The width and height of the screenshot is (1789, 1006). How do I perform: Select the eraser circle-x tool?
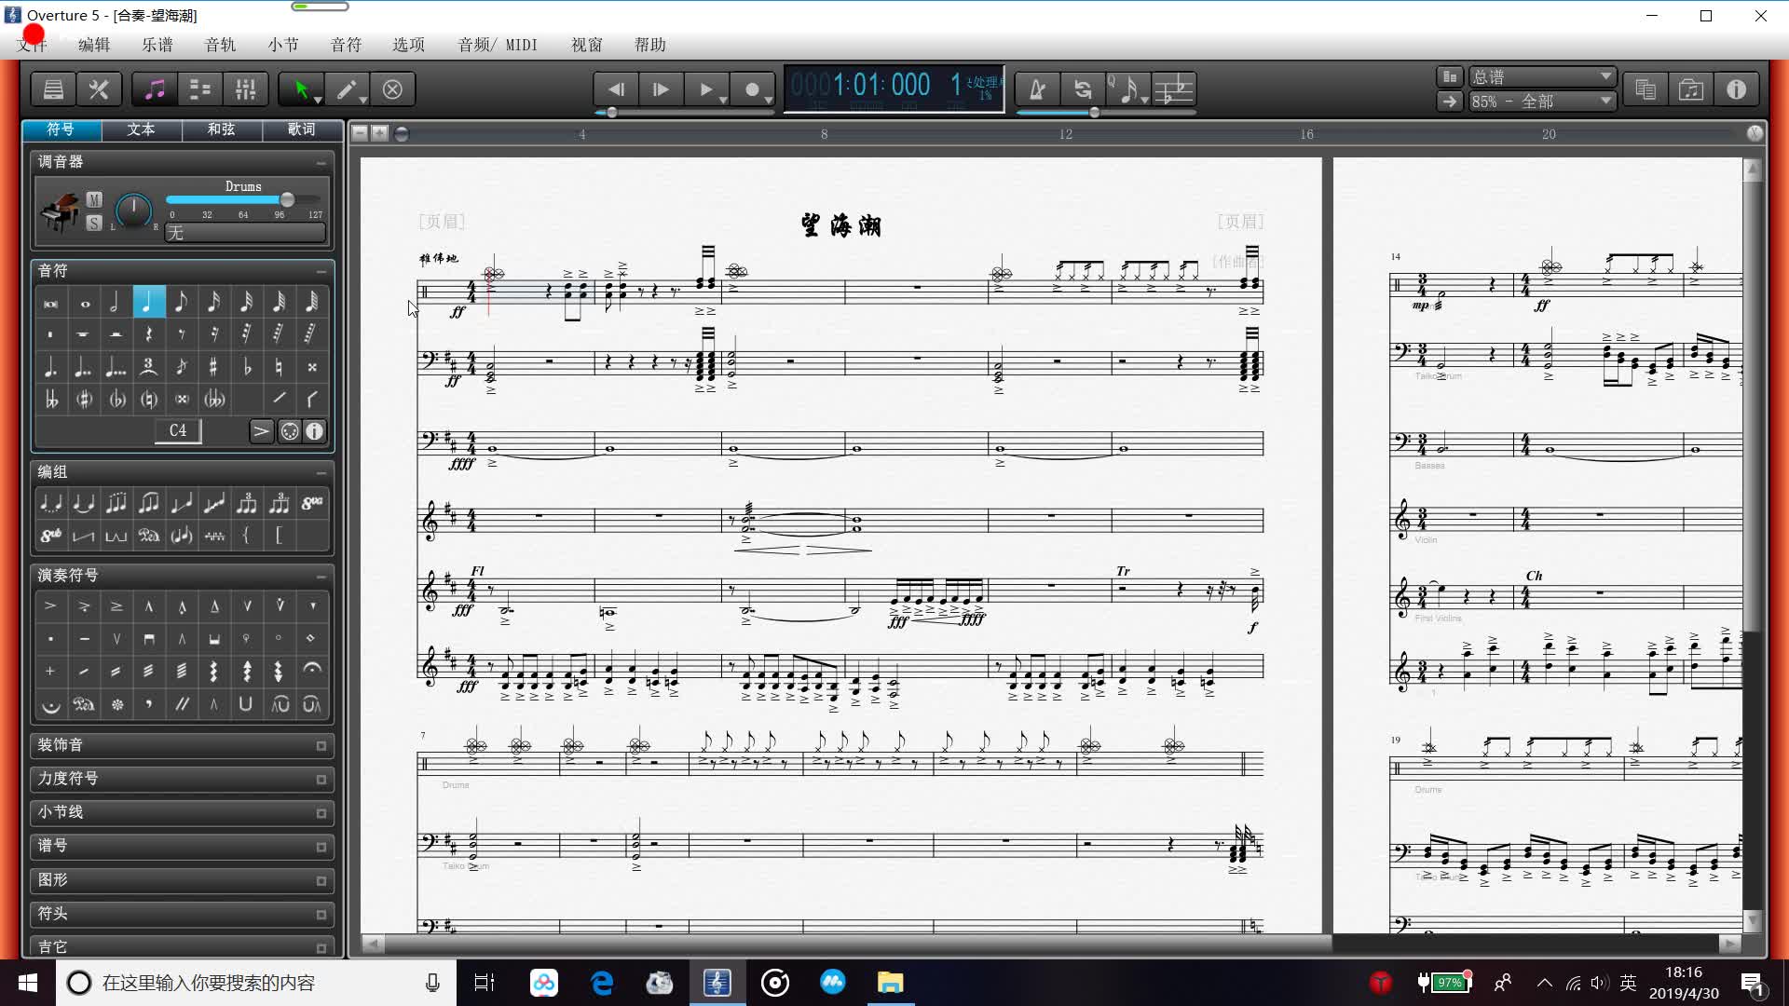(x=392, y=89)
